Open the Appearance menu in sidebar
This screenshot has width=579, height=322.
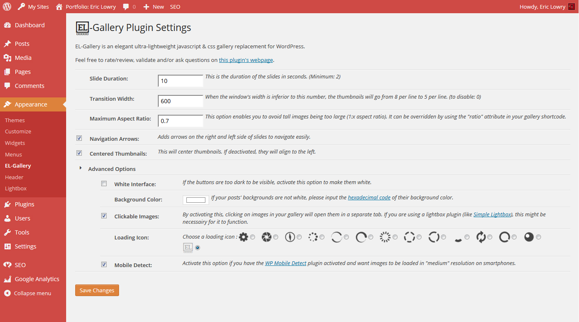point(33,104)
